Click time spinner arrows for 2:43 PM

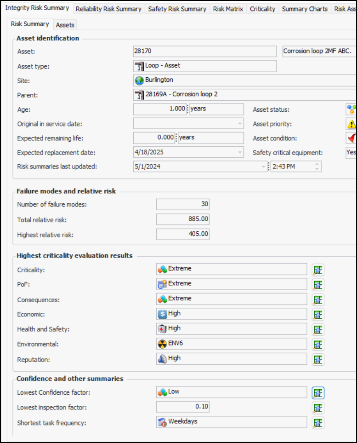(317, 167)
